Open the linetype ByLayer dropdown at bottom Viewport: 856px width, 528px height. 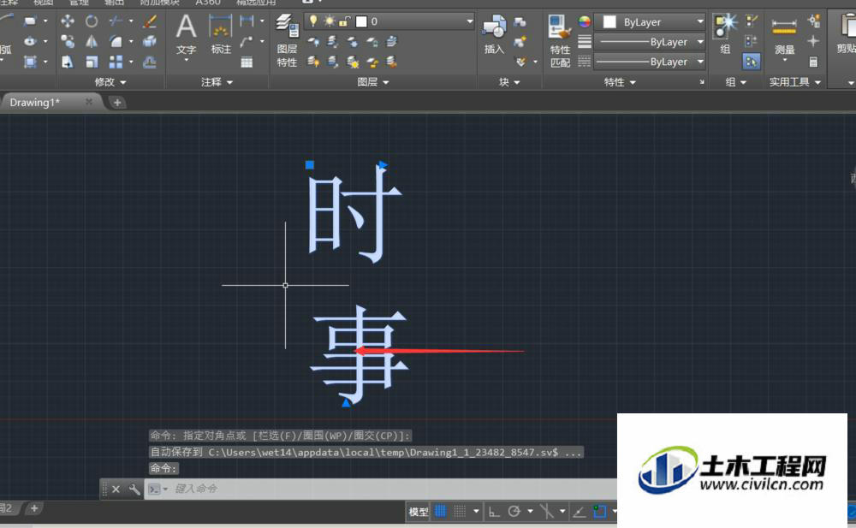pyautogui.click(x=649, y=62)
